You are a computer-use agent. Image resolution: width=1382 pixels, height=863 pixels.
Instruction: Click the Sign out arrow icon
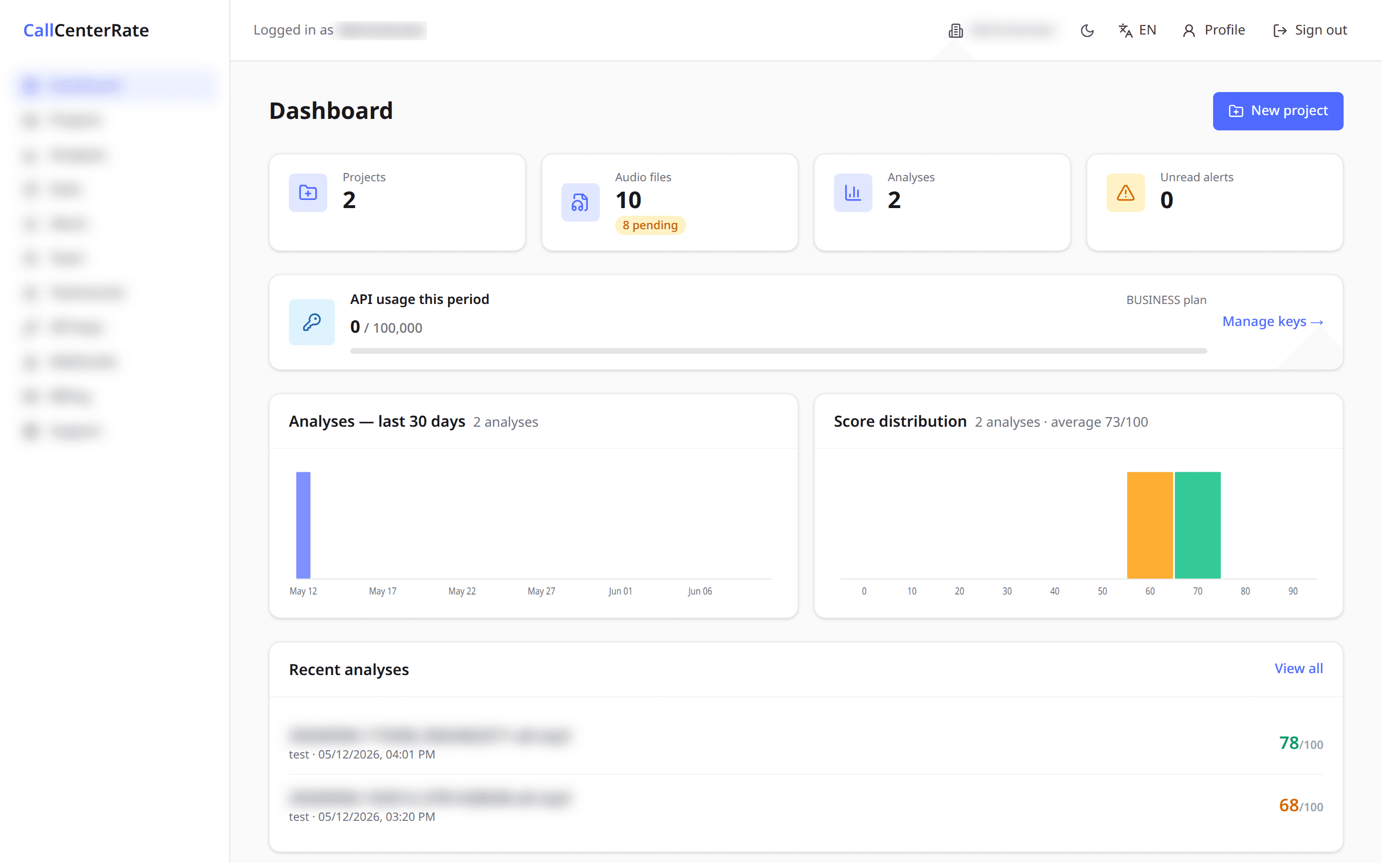click(1280, 31)
